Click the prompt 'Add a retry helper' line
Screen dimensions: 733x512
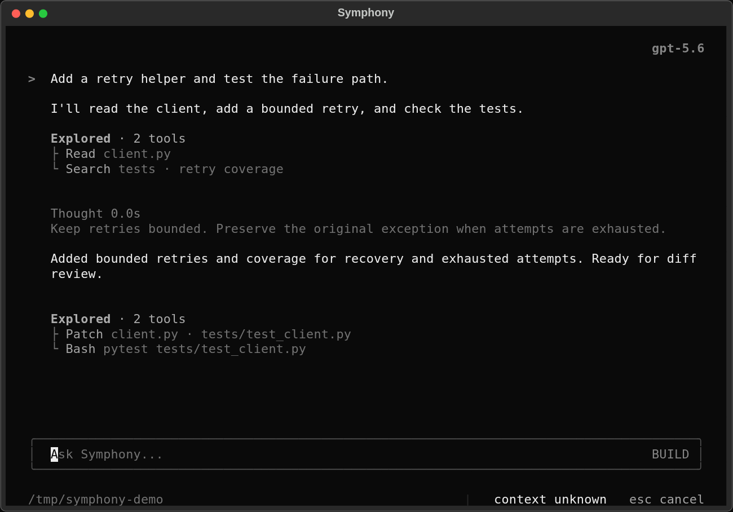click(x=219, y=79)
